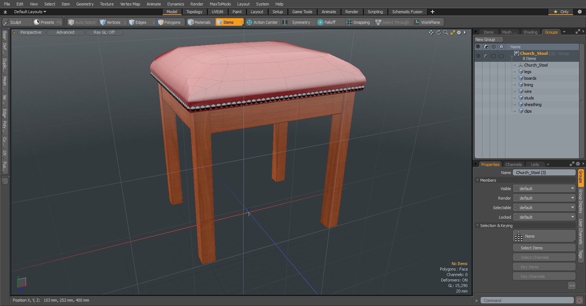Click the New Group button
Screen dimensions: 586x306
coord(489,39)
